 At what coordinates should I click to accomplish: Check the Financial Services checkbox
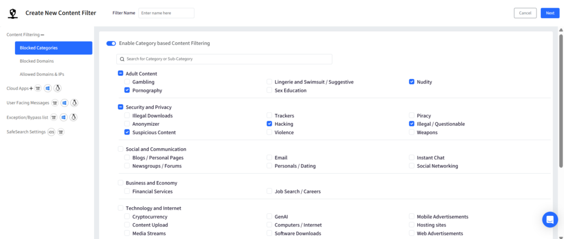tap(127, 191)
